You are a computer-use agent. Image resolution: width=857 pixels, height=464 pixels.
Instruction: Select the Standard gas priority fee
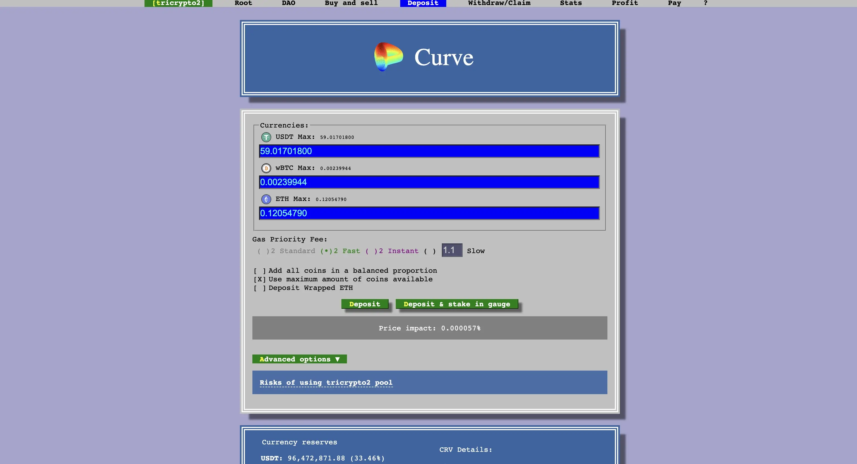point(263,251)
